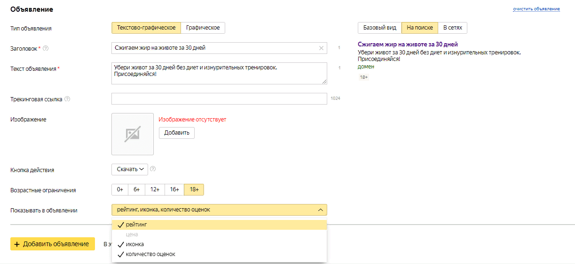Uncheck количество оценок option

click(150, 254)
